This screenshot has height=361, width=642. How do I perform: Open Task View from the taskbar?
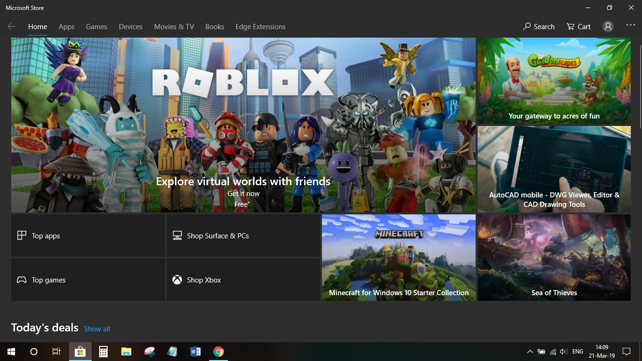pos(56,352)
